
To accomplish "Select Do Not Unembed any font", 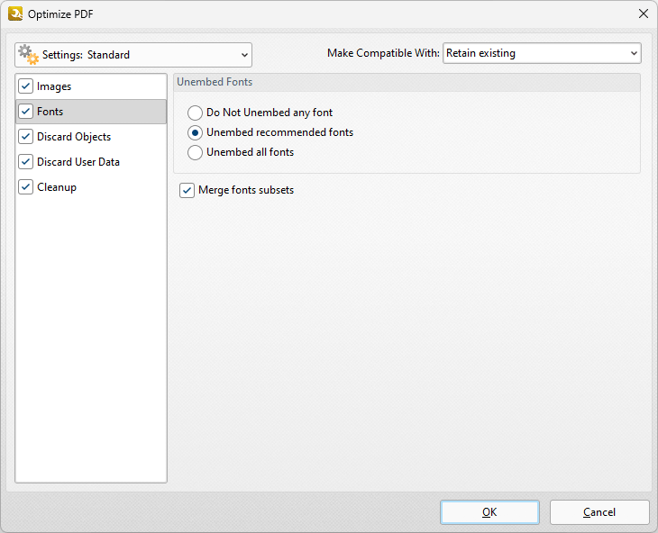I will 195,113.
